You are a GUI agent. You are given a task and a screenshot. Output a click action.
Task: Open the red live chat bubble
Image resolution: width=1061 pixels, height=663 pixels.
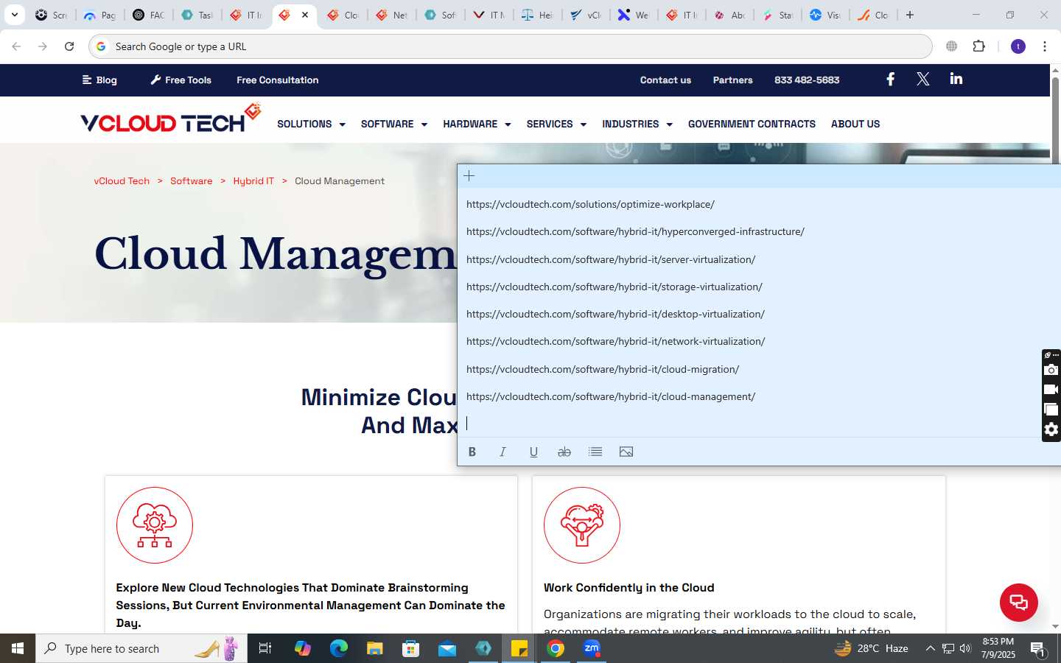(x=1018, y=602)
